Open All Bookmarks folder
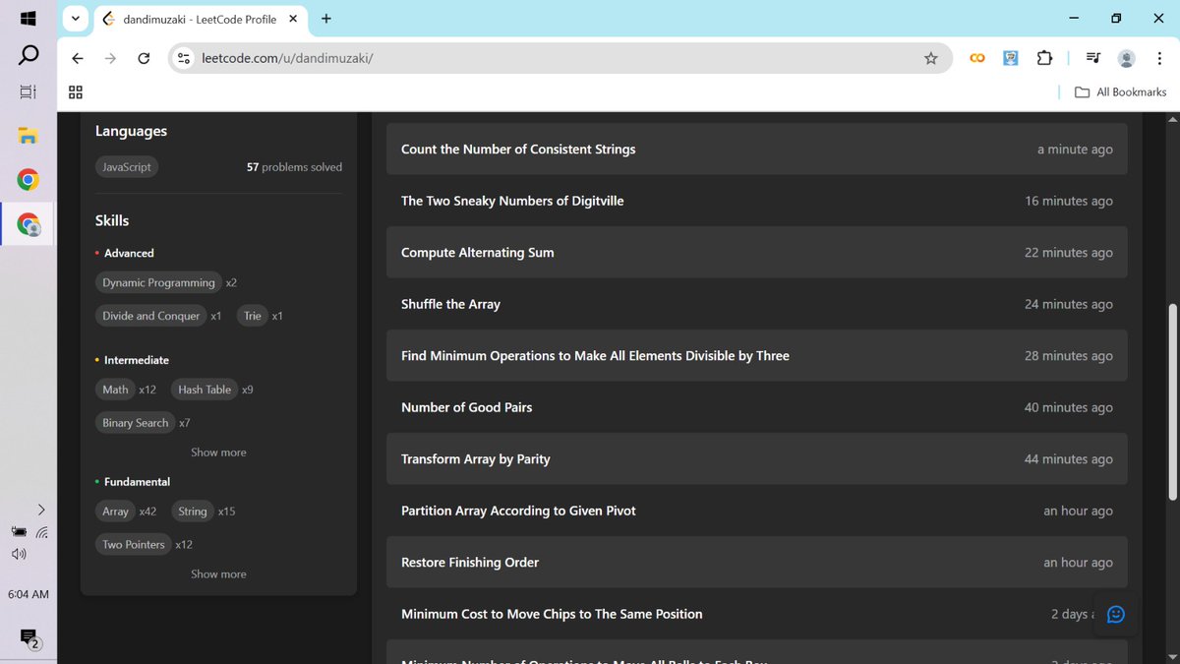The width and height of the screenshot is (1180, 664). (1120, 92)
